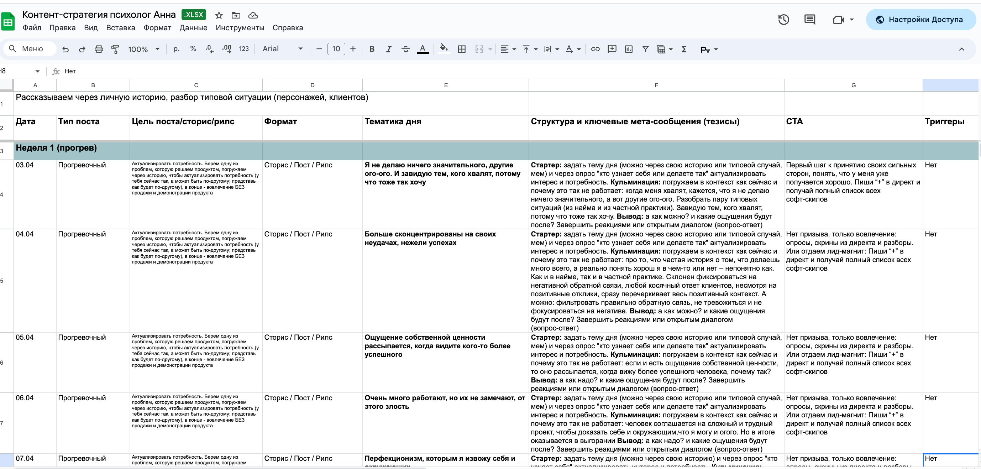Viewport: 981px width, 469px height.
Task: Open Google Sheets home logo
Action: coord(7,21)
